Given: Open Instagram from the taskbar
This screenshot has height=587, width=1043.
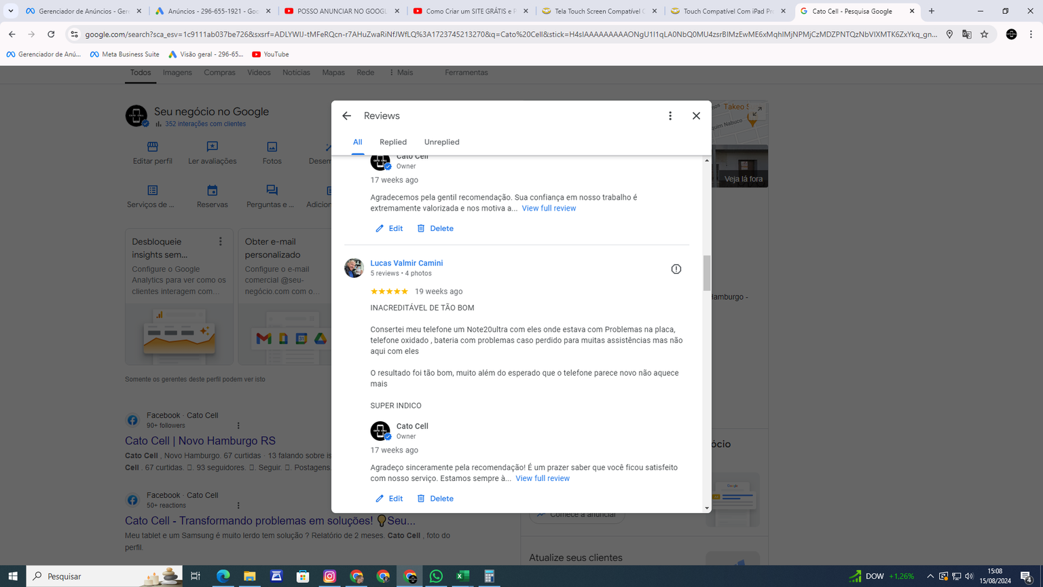Looking at the screenshot, I should (x=329, y=576).
